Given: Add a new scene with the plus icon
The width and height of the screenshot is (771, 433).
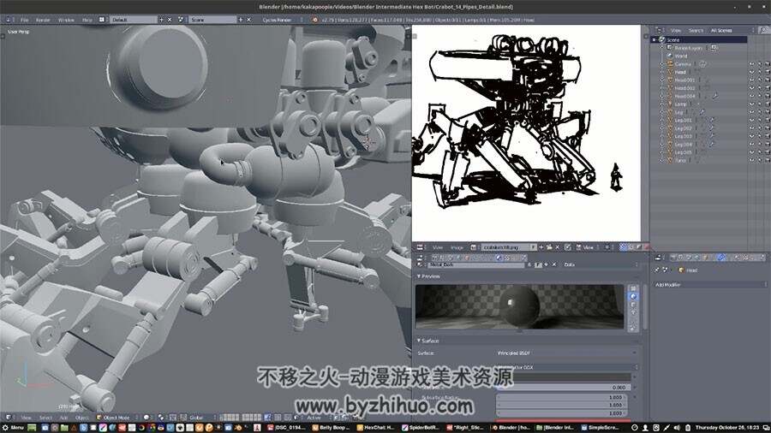Looking at the screenshot, I should [241, 20].
